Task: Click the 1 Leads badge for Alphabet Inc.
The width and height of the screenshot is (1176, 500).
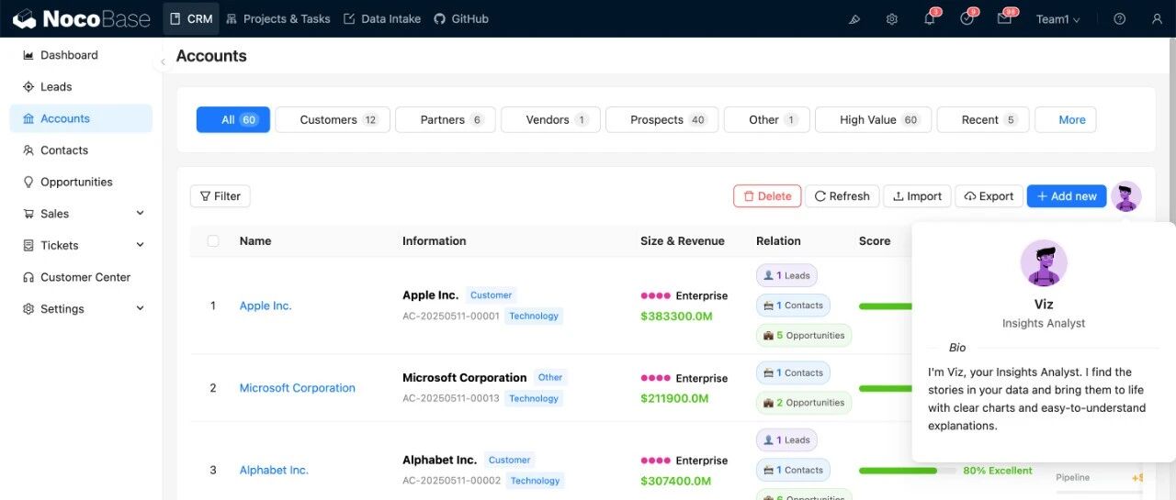Action: click(786, 439)
